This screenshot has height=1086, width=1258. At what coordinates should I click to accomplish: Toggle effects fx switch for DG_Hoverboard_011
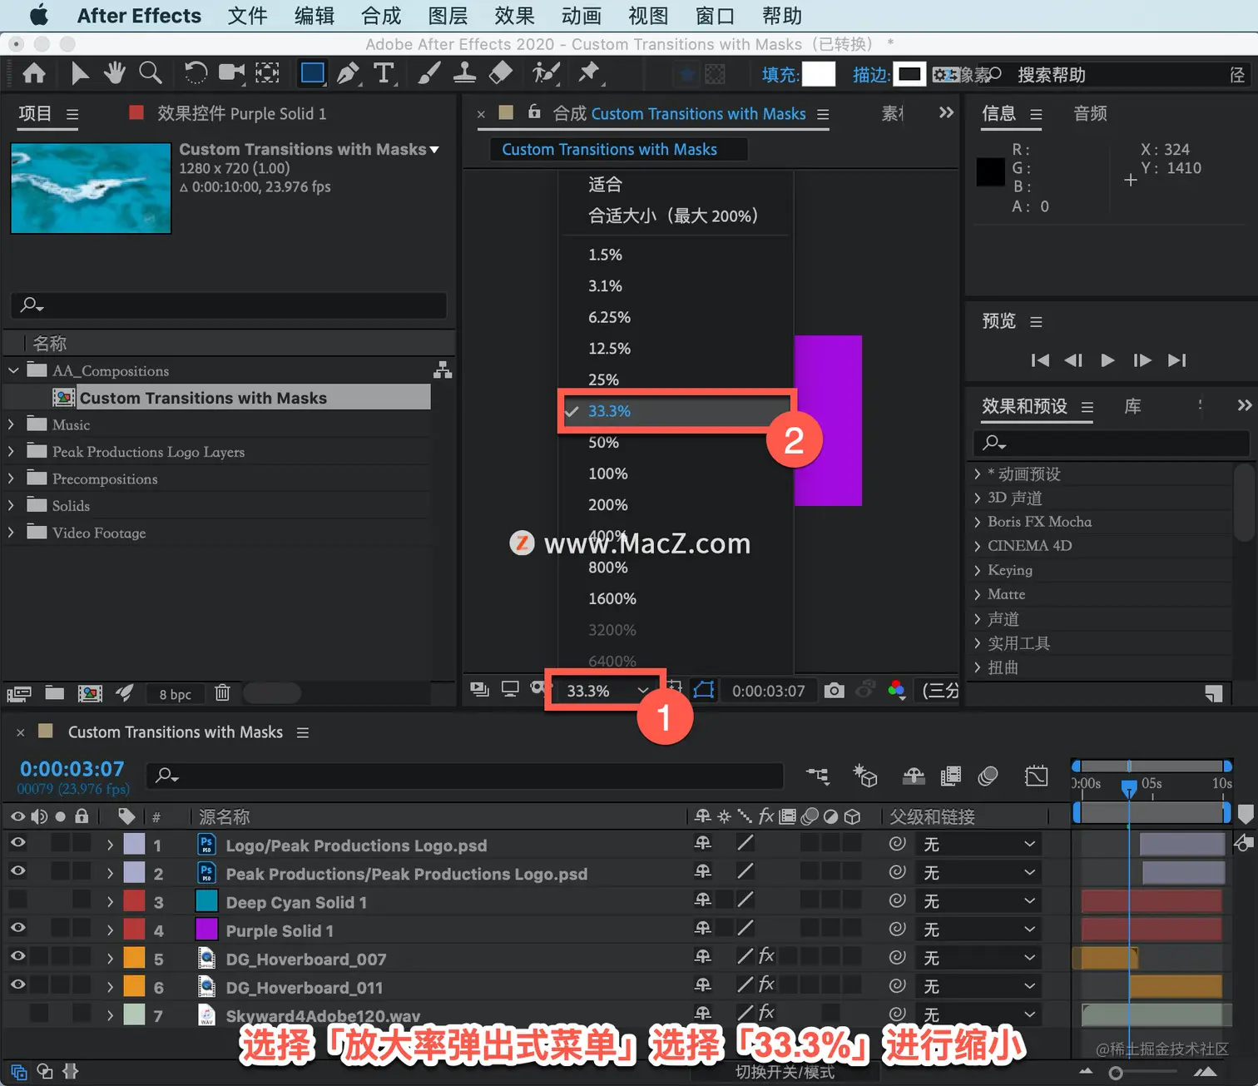(x=766, y=984)
